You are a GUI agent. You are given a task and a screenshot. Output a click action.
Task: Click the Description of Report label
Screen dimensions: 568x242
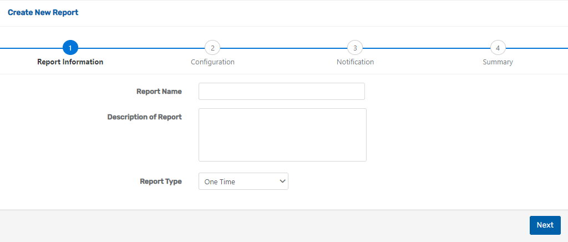pyautogui.click(x=145, y=117)
